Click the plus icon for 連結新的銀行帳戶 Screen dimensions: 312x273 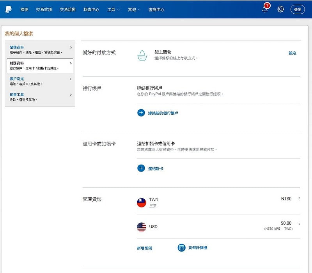pyautogui.click(x=141, y=113)
